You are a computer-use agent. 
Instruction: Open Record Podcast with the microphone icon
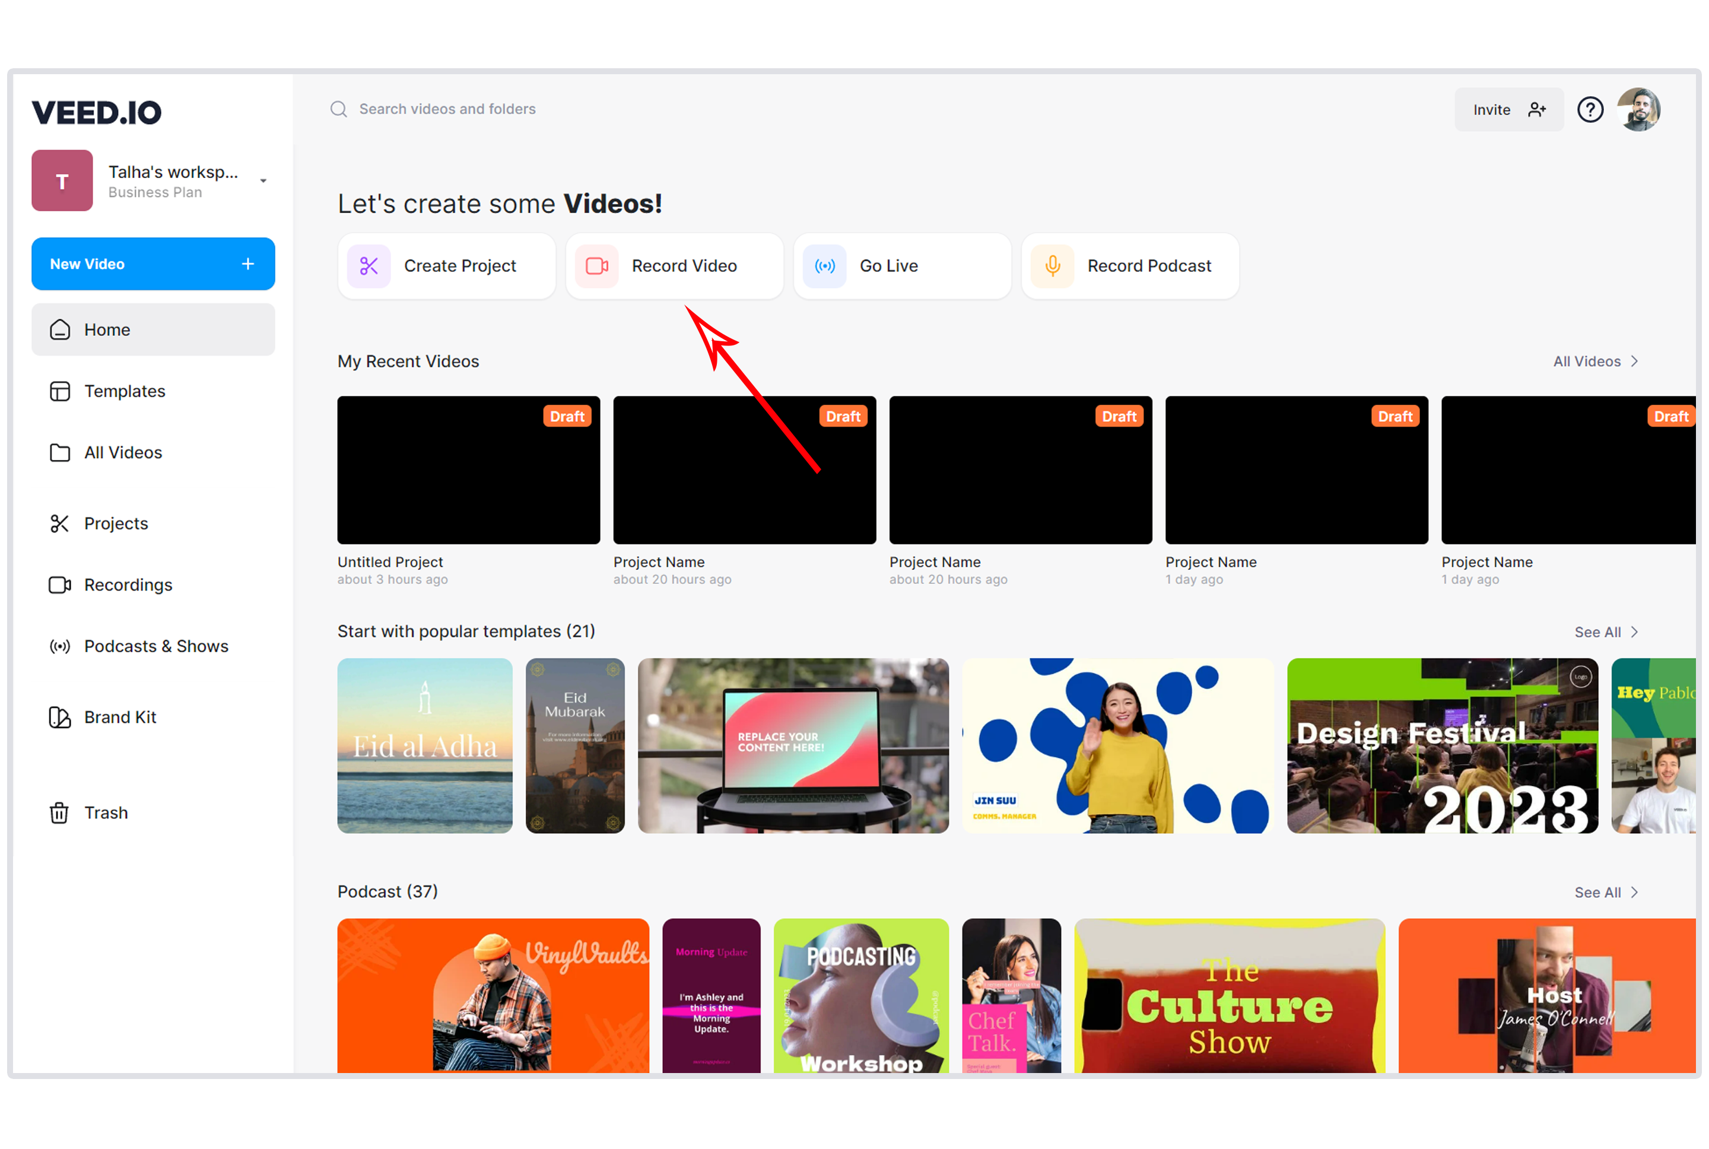[1053, 266]
